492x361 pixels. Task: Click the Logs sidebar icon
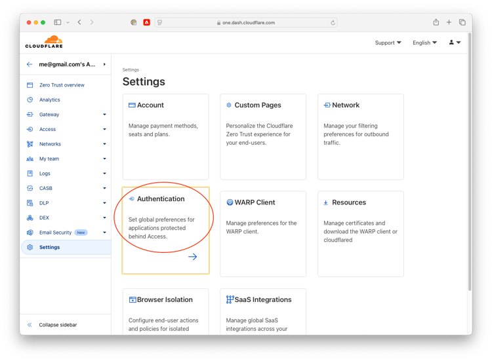[x=30, y=173]
